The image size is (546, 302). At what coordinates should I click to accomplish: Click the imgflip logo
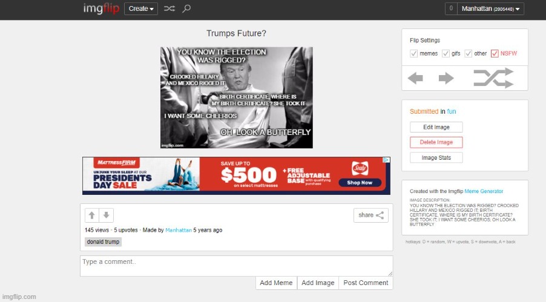[101, 8]
